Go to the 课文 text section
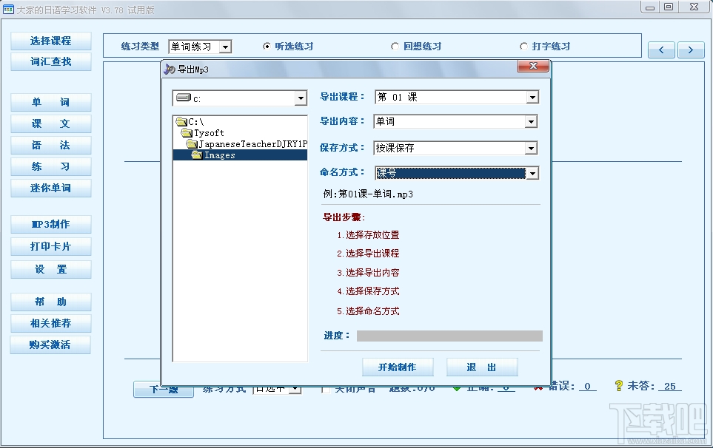 tap(50, 123)
